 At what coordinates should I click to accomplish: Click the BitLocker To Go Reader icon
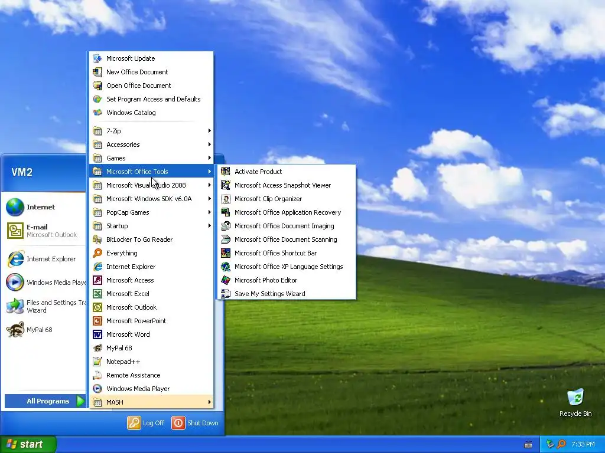coord(97,239)
